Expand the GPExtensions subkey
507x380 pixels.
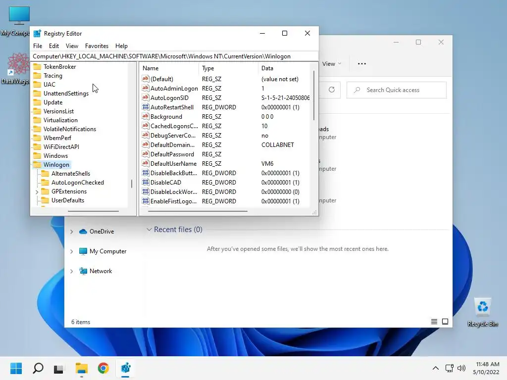pos(37,191)
